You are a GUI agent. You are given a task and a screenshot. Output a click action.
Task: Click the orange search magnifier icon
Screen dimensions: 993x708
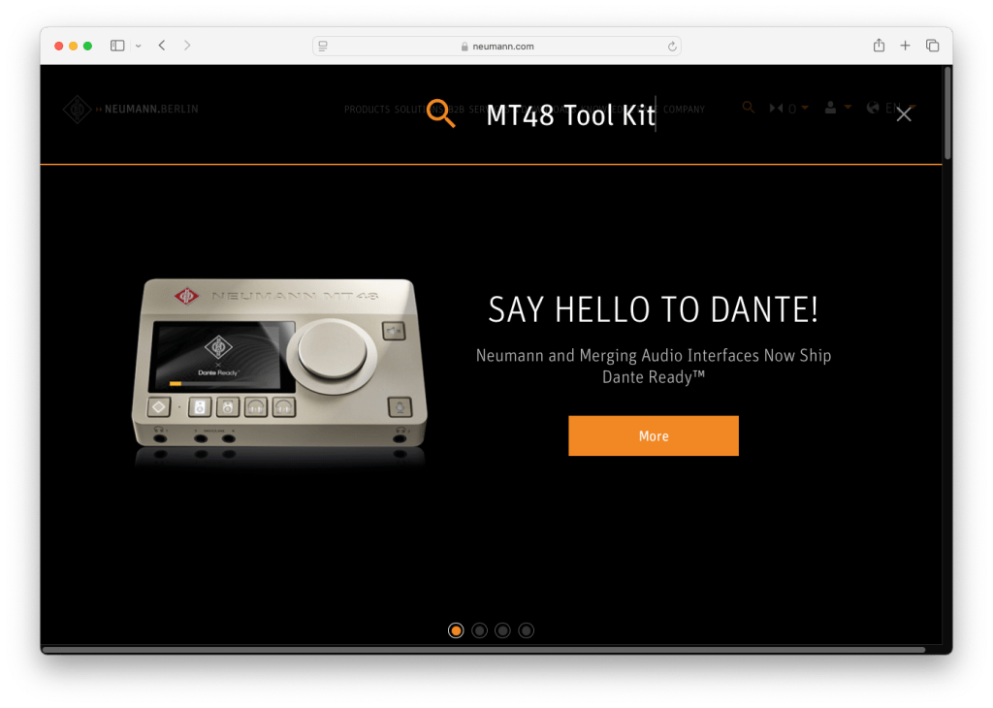pos(441,113)
